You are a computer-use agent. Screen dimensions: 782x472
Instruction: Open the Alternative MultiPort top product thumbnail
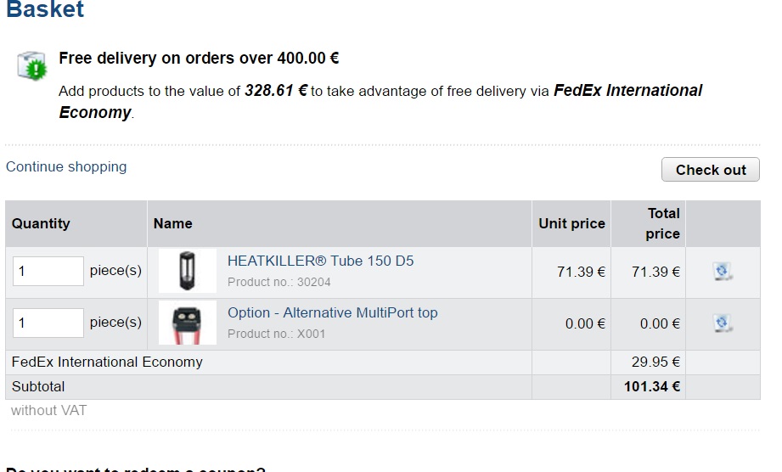pos(187,323)
